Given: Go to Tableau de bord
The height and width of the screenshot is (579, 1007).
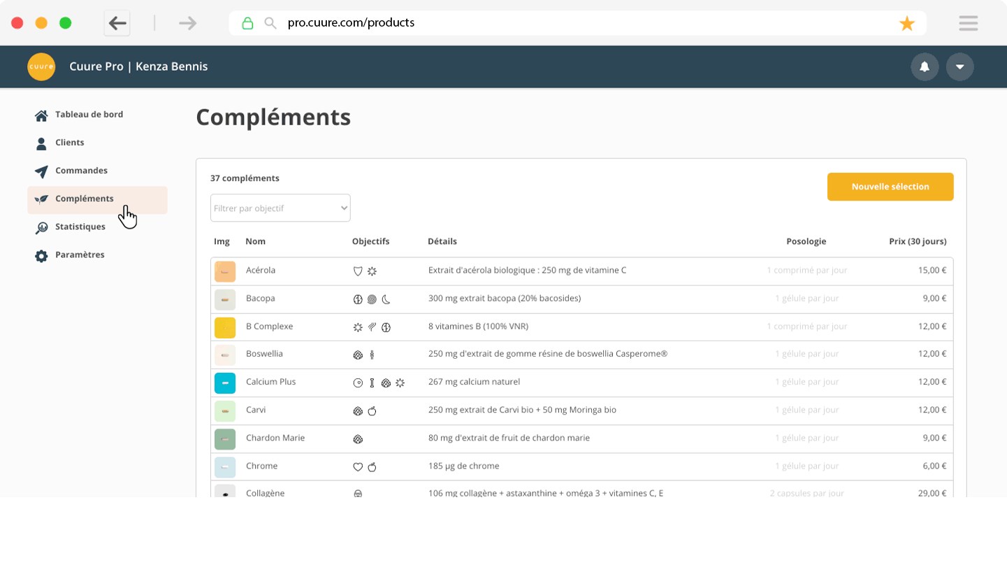Looking at the screenshot, I should click(x=89, y=115).
